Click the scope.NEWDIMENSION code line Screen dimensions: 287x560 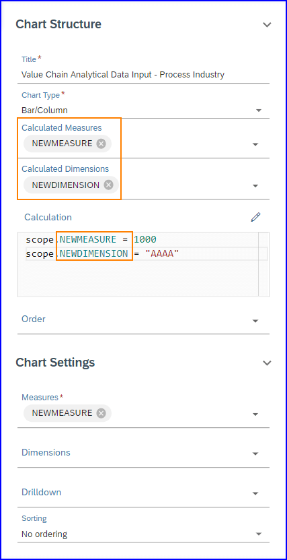(x=102, y=254)
